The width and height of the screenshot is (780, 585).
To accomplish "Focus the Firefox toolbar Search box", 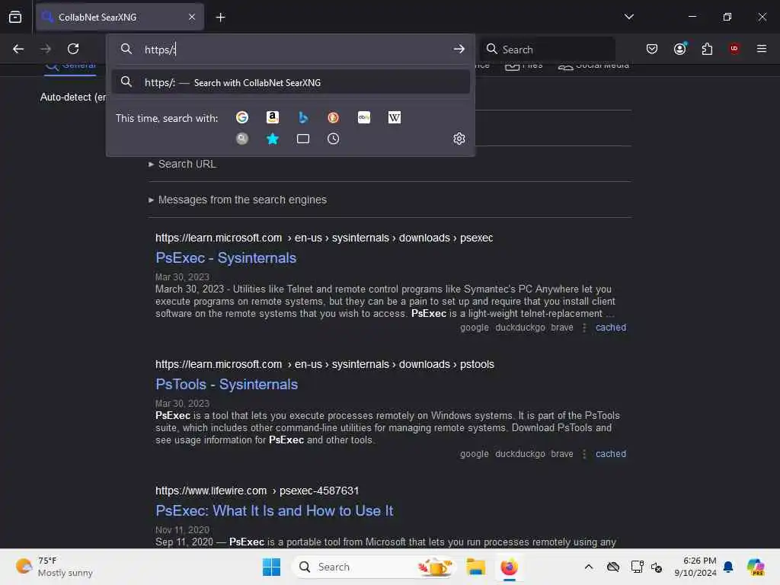I will pyautogui.click(x=547, y=49).
